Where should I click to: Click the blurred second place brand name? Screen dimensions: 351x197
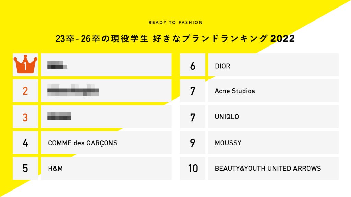point(73,91)
